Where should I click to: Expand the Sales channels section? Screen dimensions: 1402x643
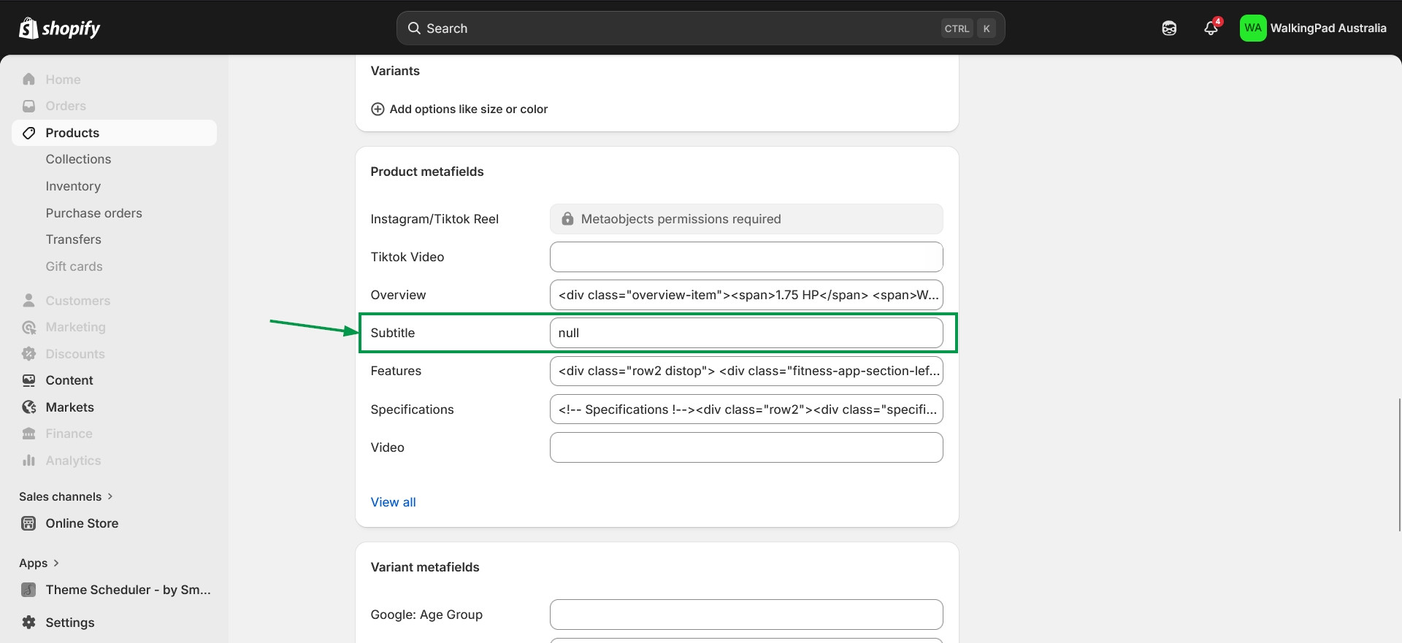(110, 496)
